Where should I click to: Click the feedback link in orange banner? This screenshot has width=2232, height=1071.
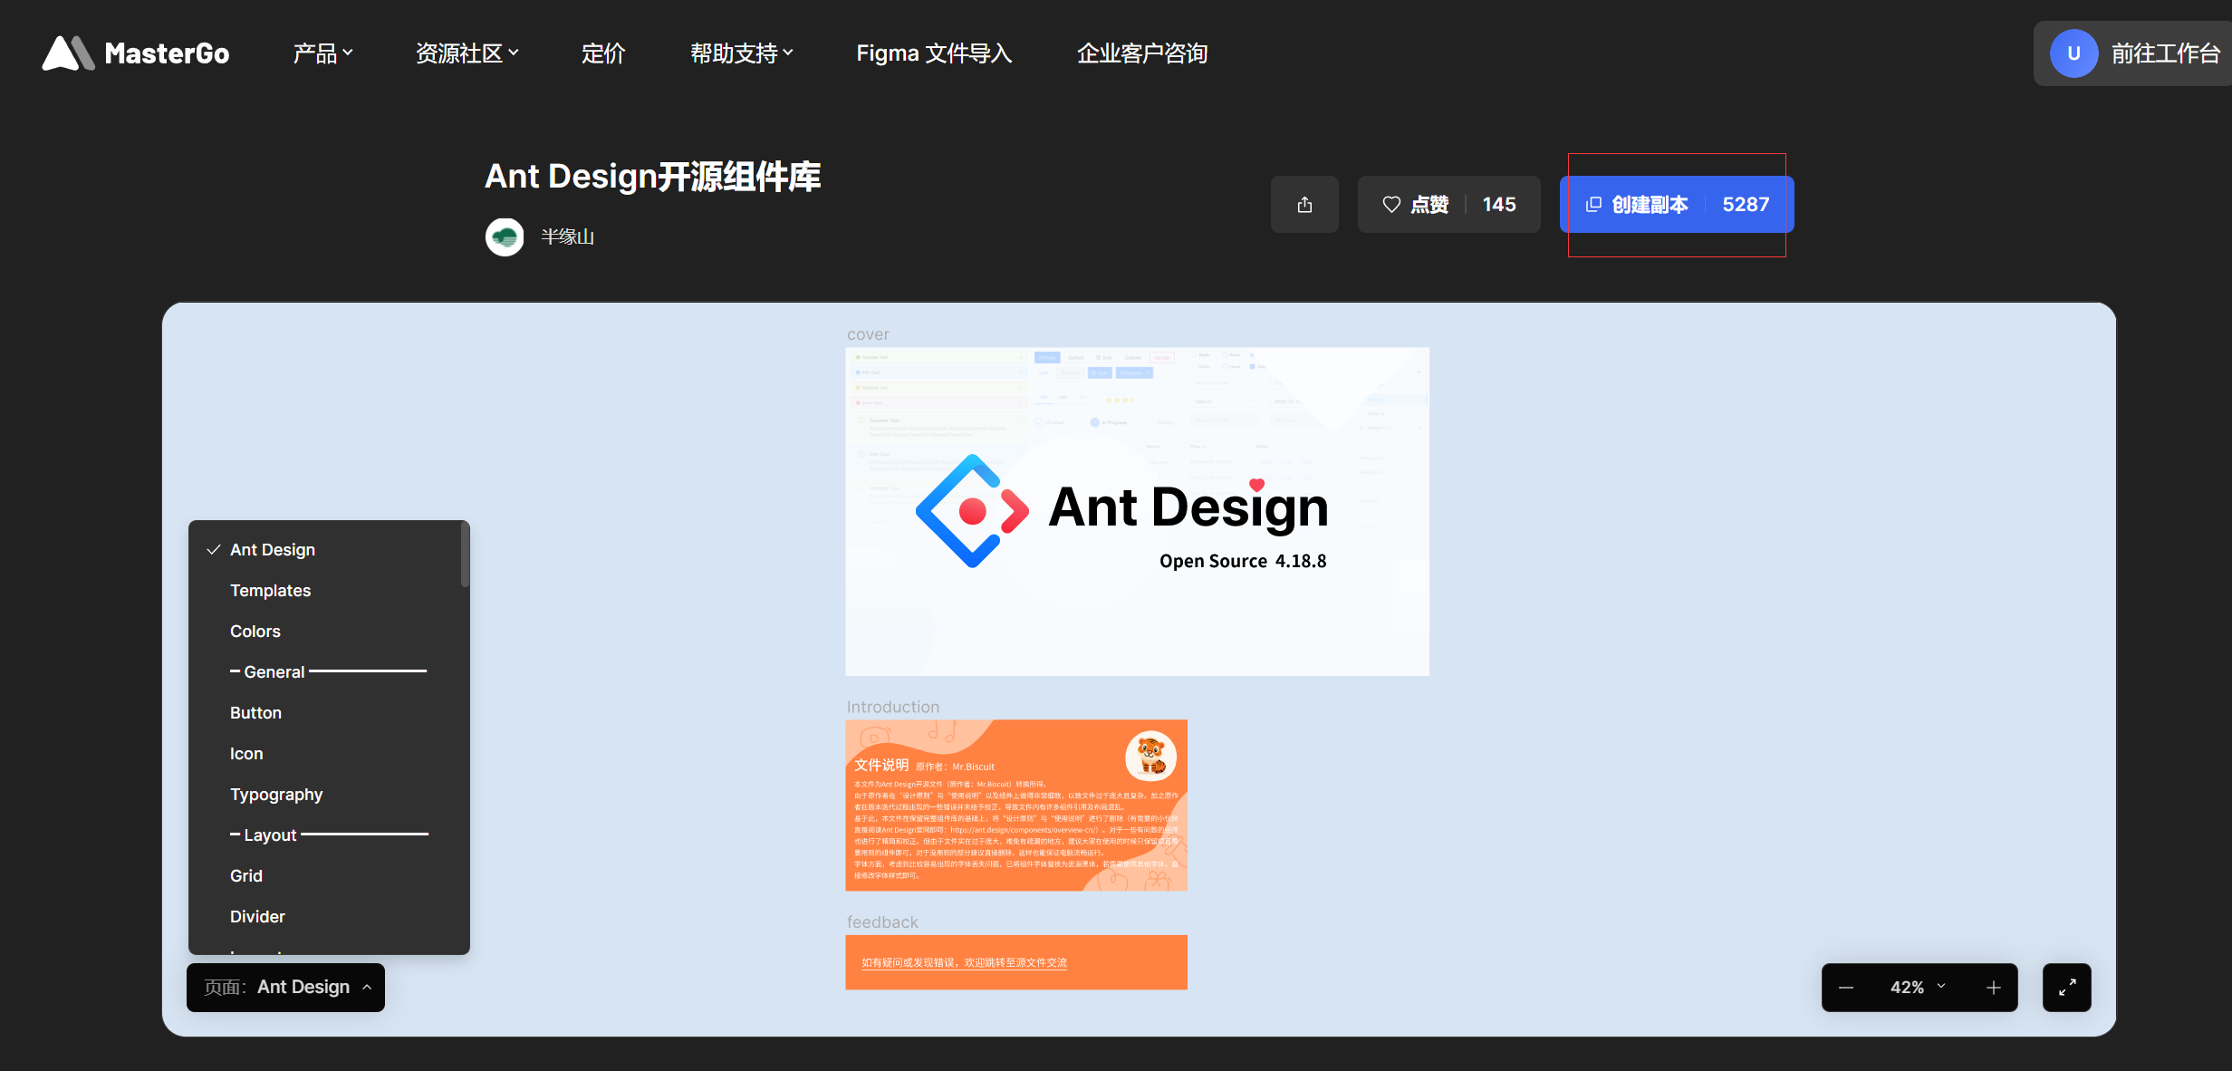coord(964,963)
